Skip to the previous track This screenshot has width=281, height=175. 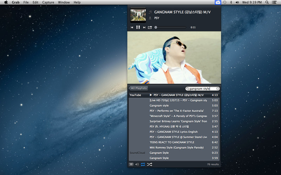pyautogui.click(x=132, y=28)
